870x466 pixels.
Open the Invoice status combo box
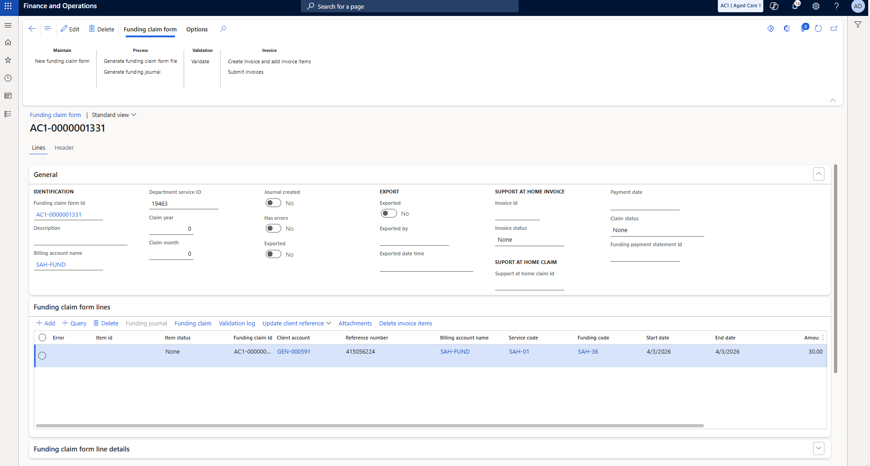tap(530, 240)
